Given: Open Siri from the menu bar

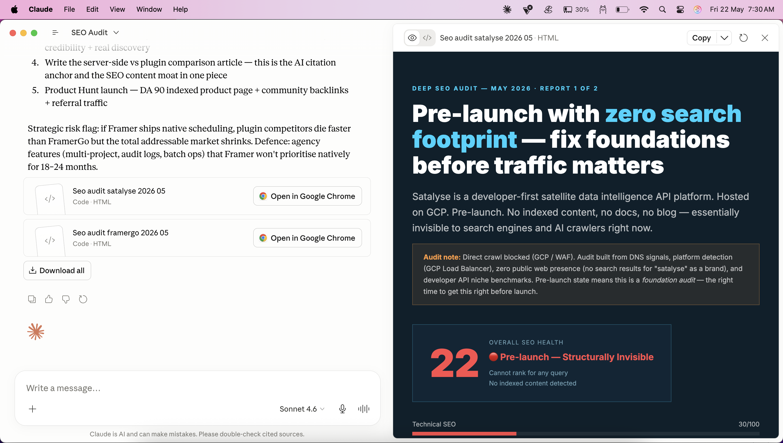Looking at the screenshot, I should [698, 9].
